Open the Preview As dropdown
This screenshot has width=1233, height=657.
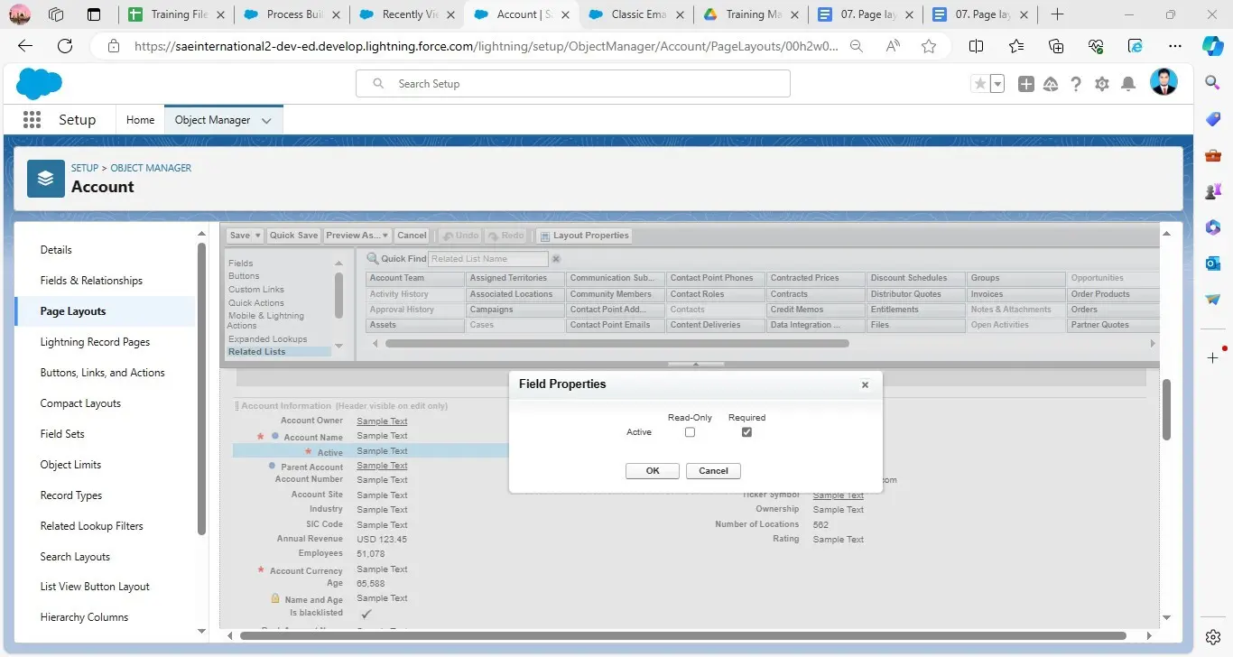point(357,236)
